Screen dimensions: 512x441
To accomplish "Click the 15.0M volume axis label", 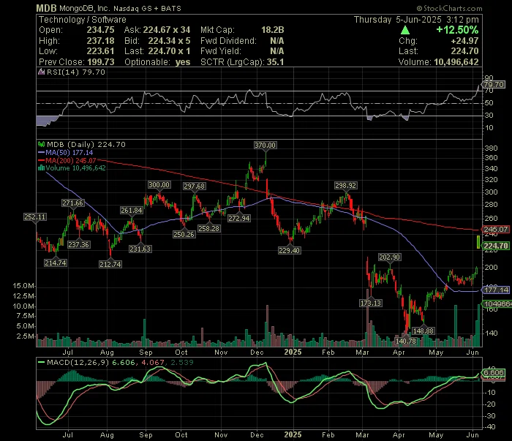I will pos(23,286).
